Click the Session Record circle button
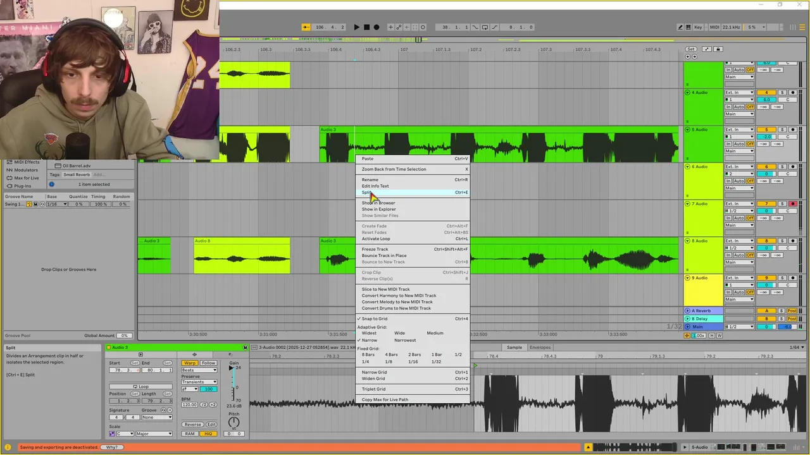Viewport: 810px width, 455px height. coord(423,27)
